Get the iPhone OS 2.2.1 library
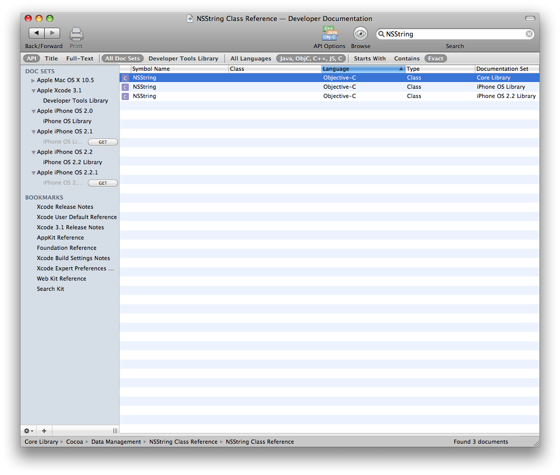The image size is (560, 475). point(103,183)
